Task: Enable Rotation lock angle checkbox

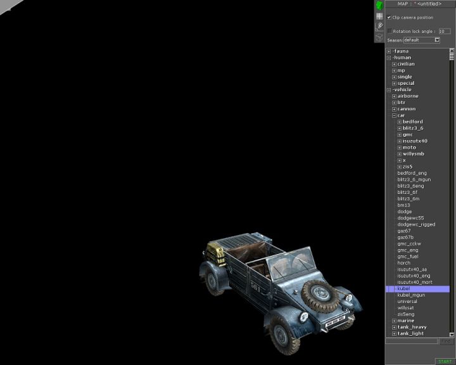Action: 389,30
